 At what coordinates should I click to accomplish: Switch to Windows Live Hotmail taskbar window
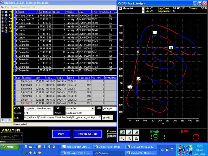pyautogui.click(x=109, y=147)
